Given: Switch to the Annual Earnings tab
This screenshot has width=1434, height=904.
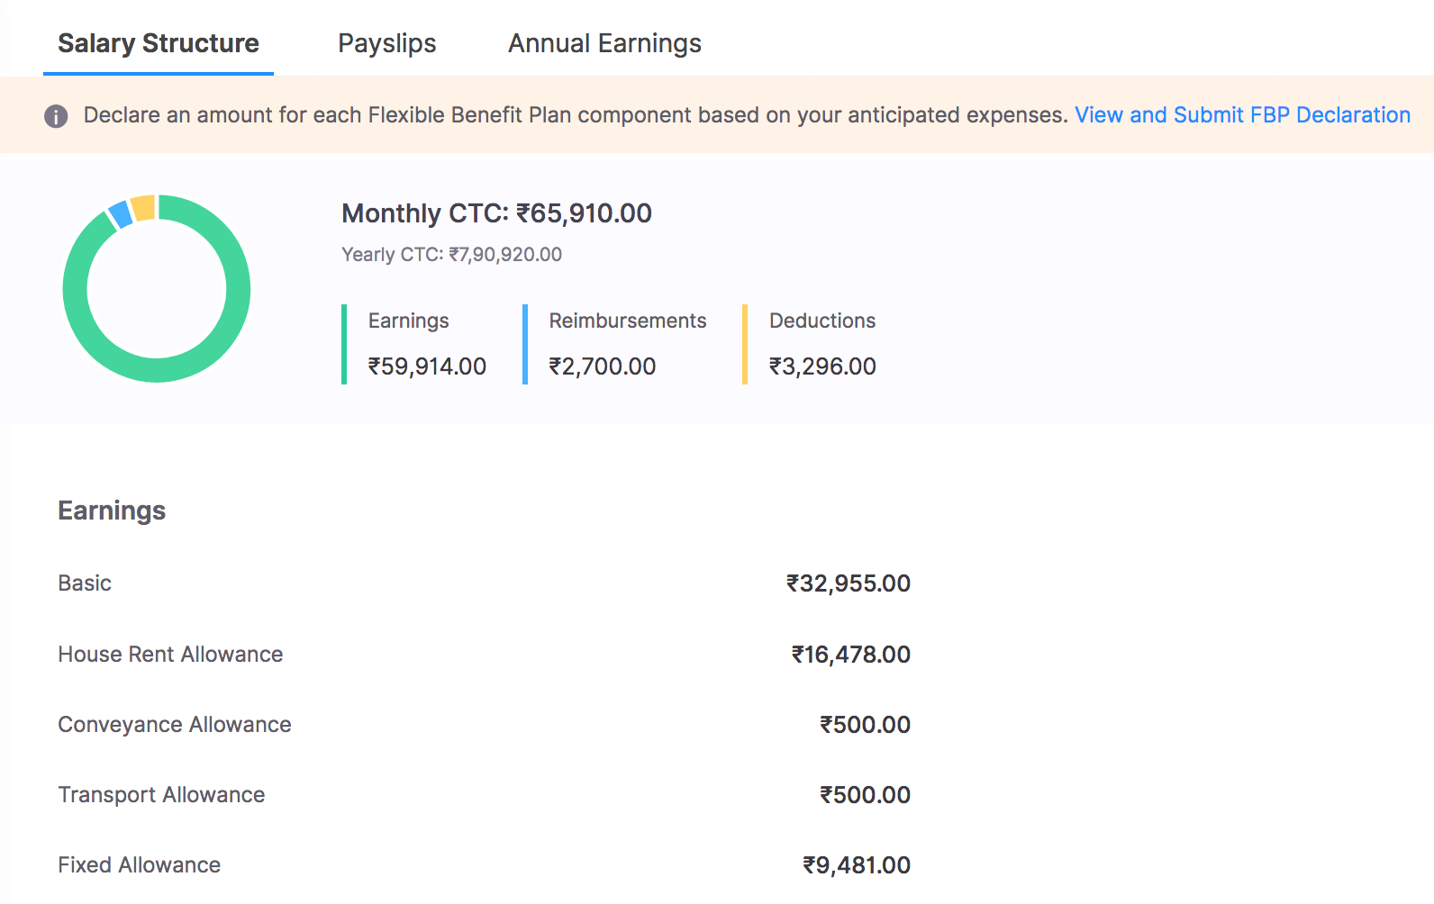Looking at the screenshot, I should (x=604, y=43).
